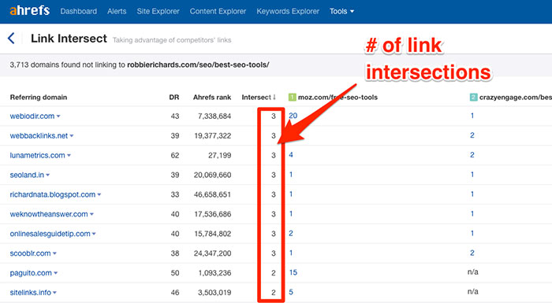Select the Ahrefs rank value 1,093,236
552x303 pixels.
[x=214, y=273]
